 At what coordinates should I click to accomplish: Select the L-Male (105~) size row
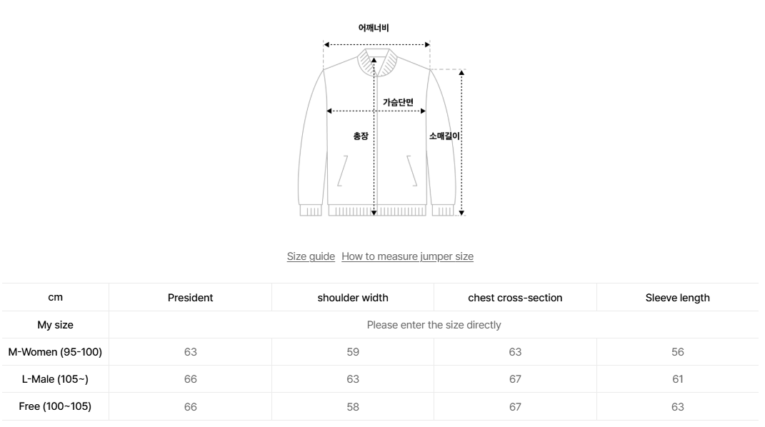[55, 379]
